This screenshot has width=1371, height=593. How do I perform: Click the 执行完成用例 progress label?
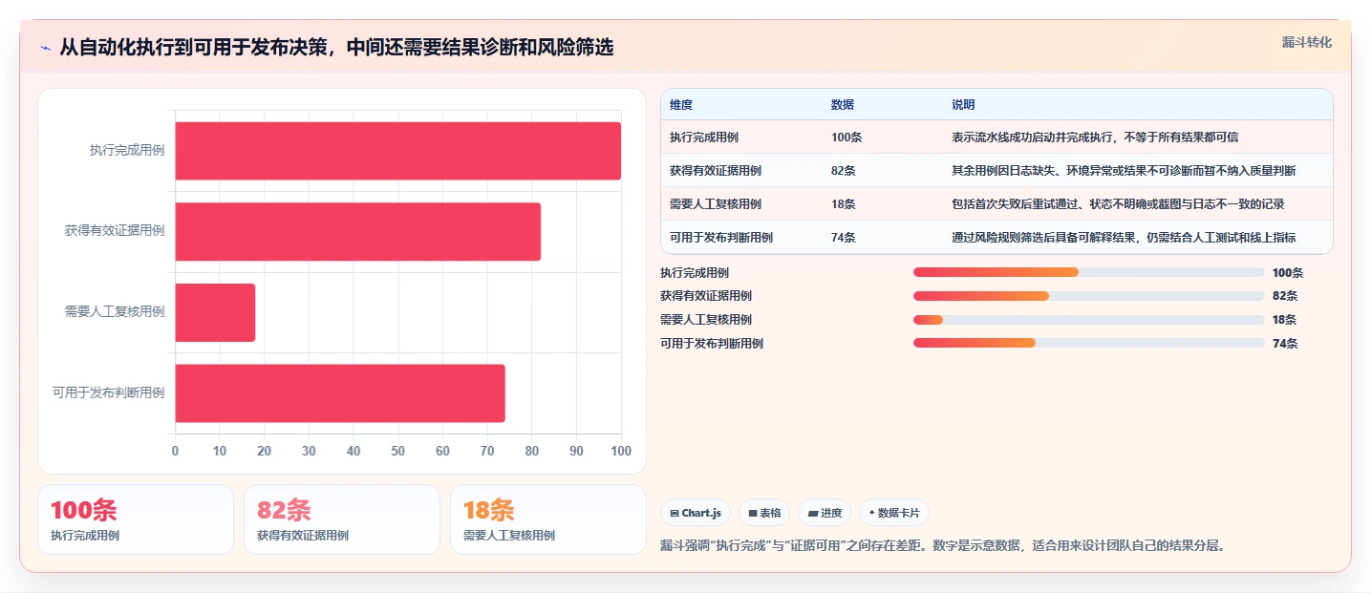pos(695,273)
